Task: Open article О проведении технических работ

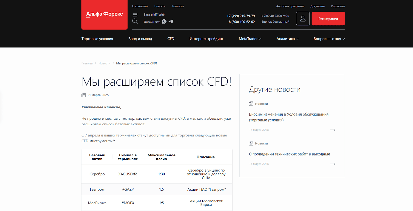Action: 289,154
